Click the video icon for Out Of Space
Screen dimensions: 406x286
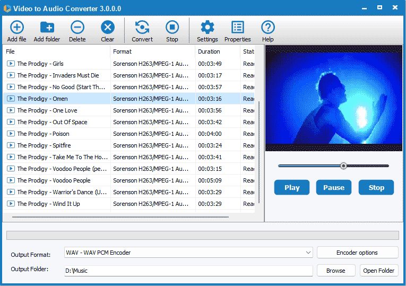click(x=11, y=122)
